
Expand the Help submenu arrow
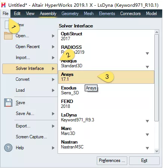click(x=53, y=148)
